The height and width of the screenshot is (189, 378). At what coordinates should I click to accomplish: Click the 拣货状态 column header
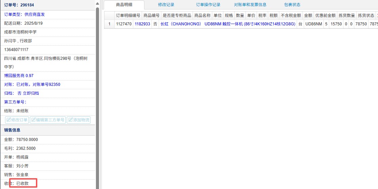[366, 16]
